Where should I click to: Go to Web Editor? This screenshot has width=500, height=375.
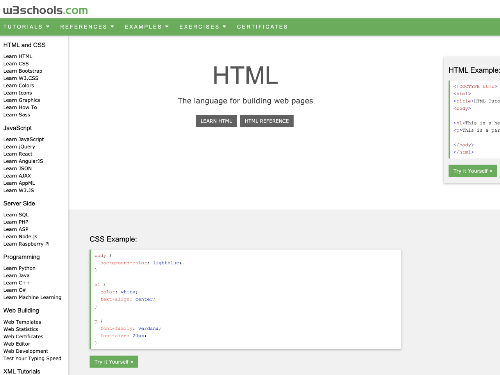17,344
